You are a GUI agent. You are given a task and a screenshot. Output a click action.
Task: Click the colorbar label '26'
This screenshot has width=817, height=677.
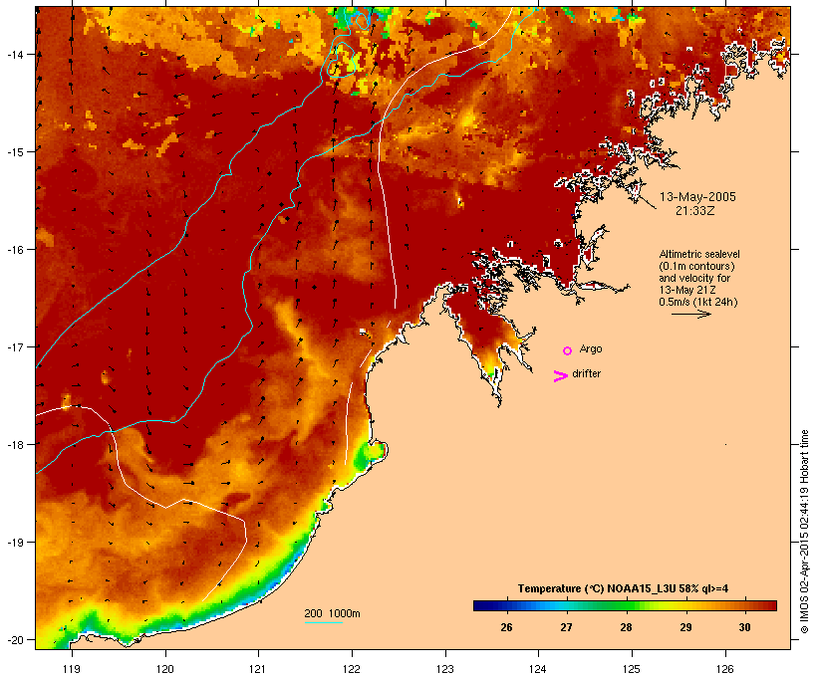click(x=506, y=627)
